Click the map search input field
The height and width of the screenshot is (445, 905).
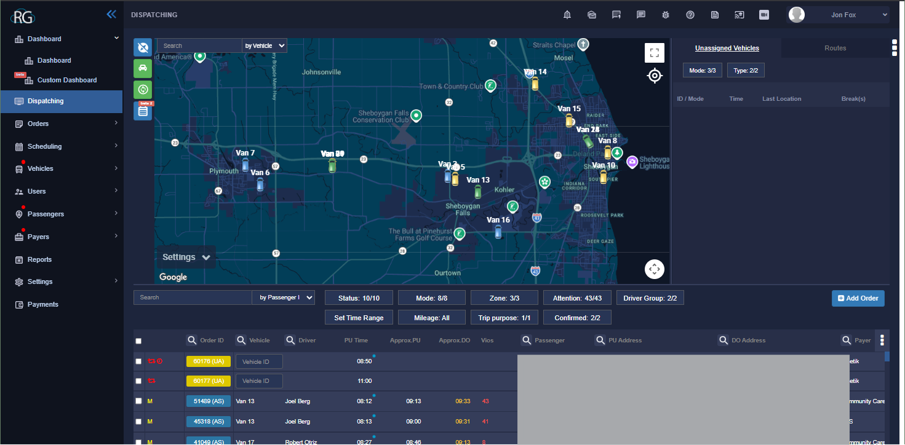199,45
